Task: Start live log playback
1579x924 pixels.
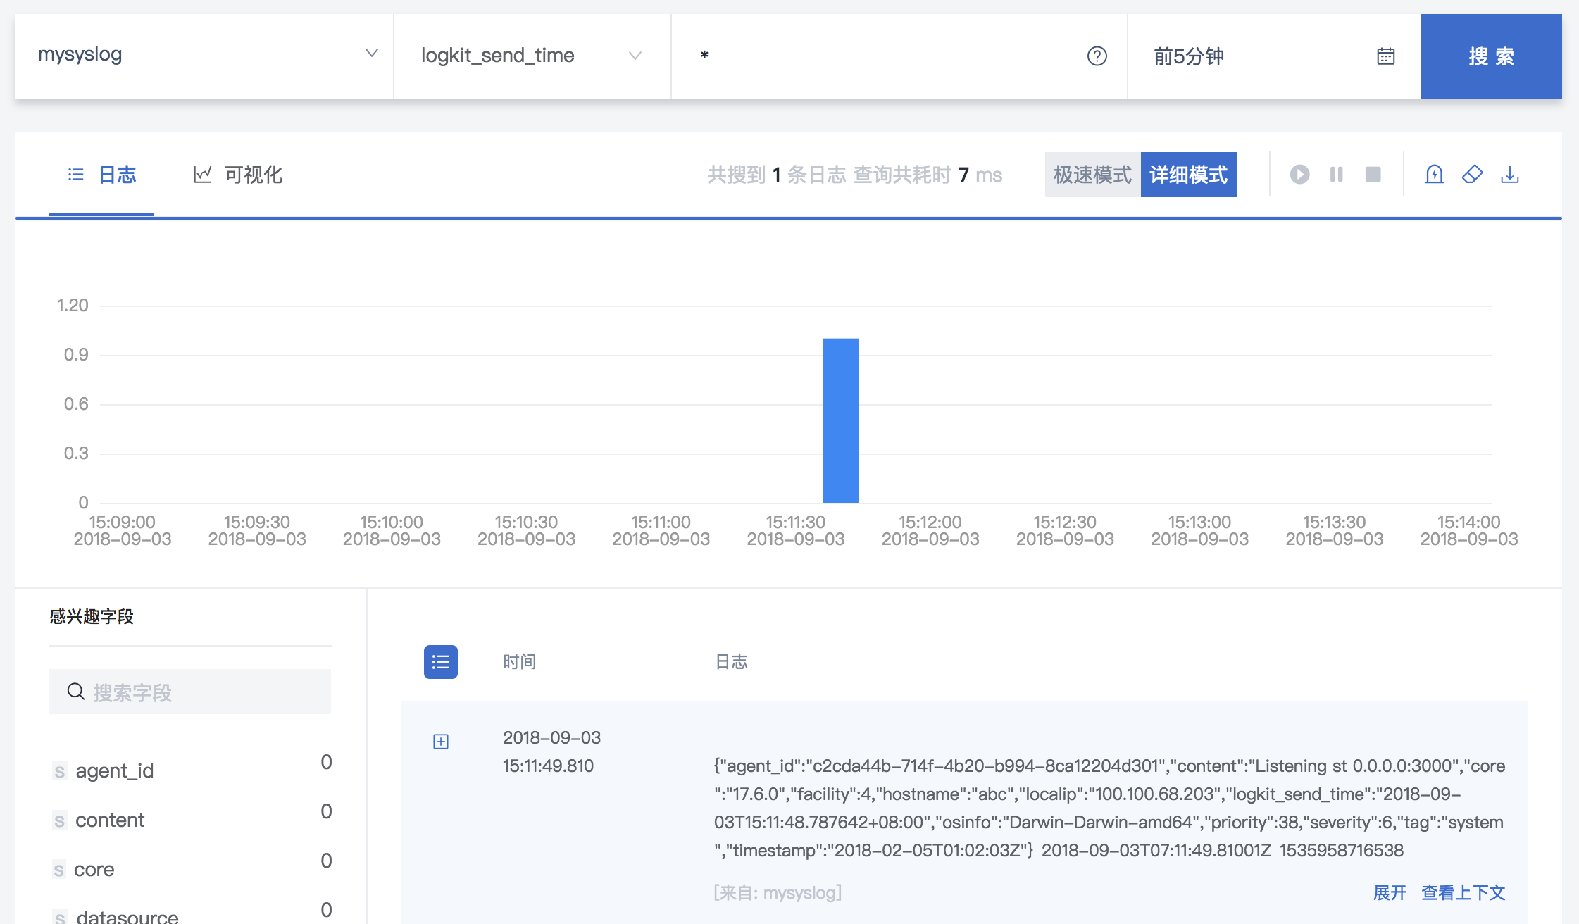Action: 1299,174
